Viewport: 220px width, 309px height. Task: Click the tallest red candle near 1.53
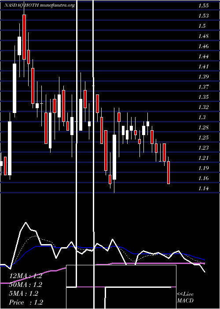click(x=24, y=37)
